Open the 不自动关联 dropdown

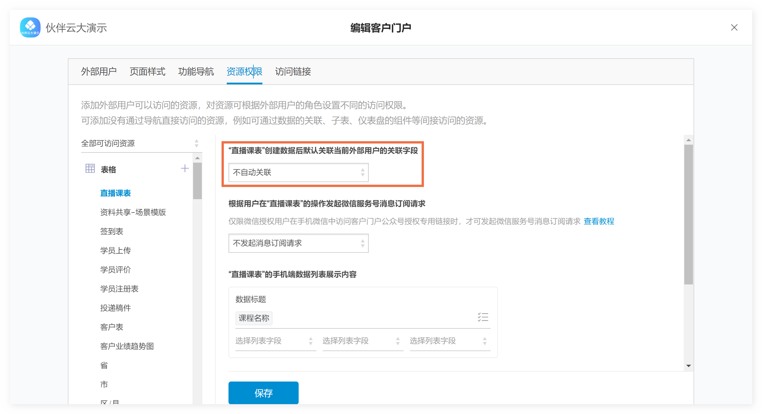click(x=298, y=173)
